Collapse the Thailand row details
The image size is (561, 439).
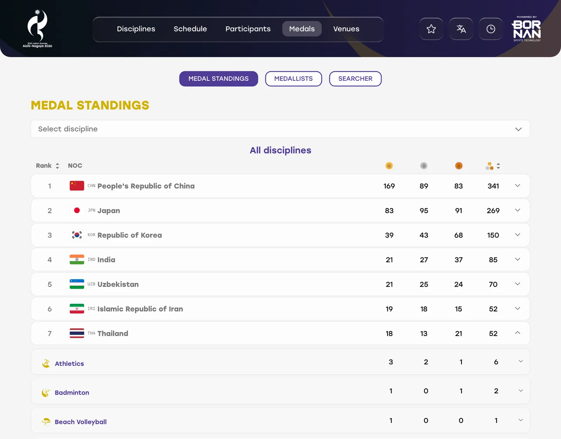click(518, 333)
